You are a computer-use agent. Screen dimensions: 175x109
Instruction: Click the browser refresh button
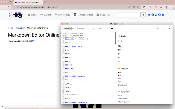point(8,7)
